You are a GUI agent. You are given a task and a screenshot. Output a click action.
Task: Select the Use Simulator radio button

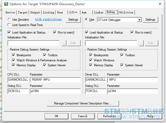pos(9,19)
